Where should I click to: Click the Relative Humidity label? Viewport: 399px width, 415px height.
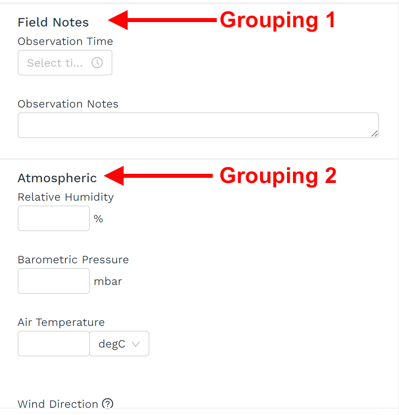pyautogui.click(x=65, y=197)
